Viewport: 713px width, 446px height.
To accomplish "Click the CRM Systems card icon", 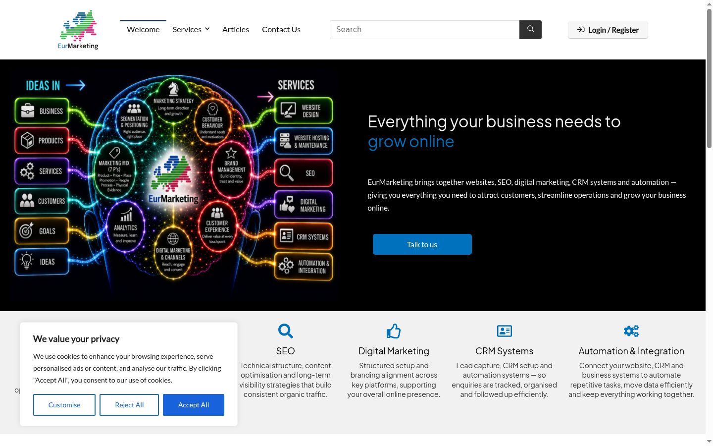I will 505,331.
